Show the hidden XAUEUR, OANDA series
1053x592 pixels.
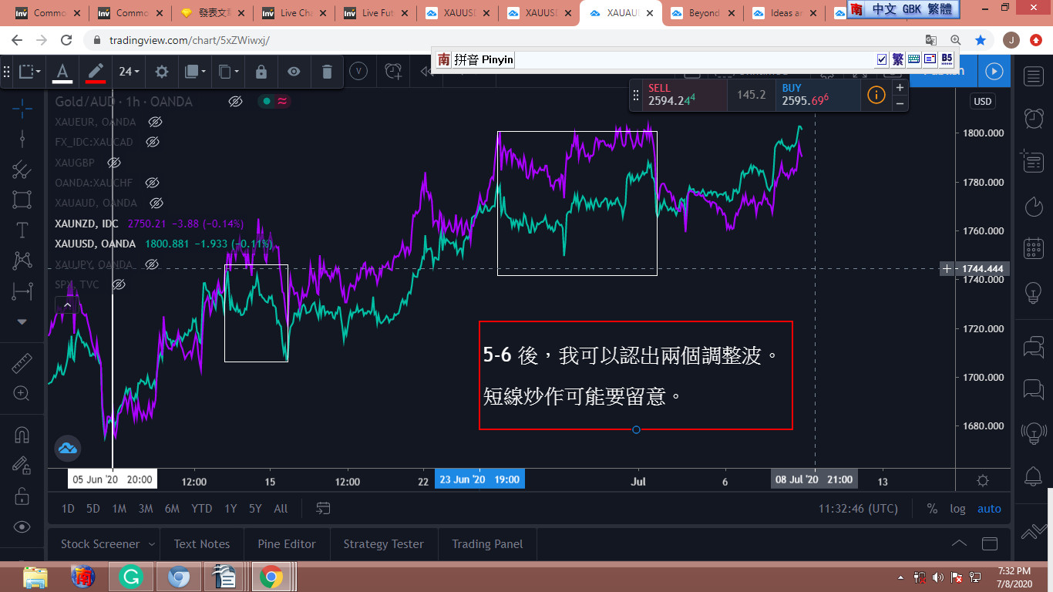[155, 122]
